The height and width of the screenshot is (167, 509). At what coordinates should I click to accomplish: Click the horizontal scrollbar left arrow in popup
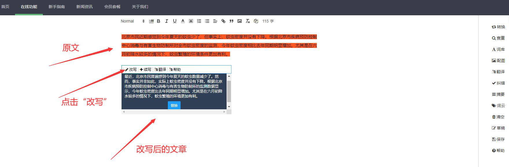click(124, 112)
